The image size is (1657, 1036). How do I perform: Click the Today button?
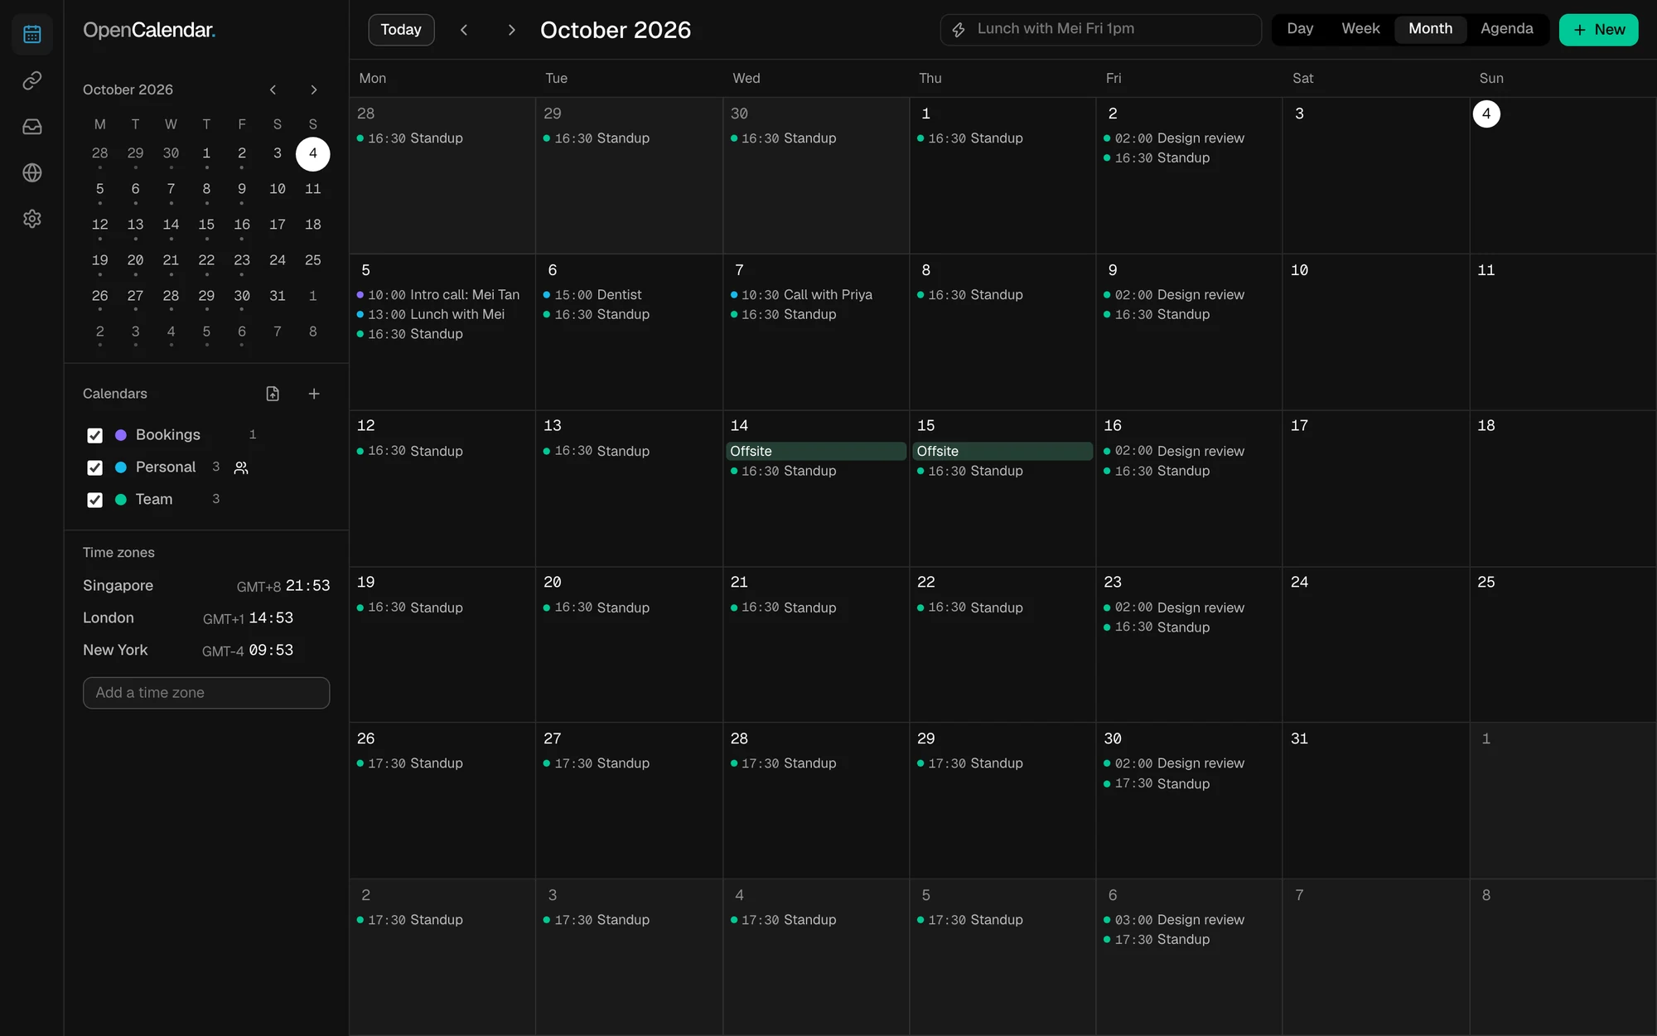click(x=401, y=30)
